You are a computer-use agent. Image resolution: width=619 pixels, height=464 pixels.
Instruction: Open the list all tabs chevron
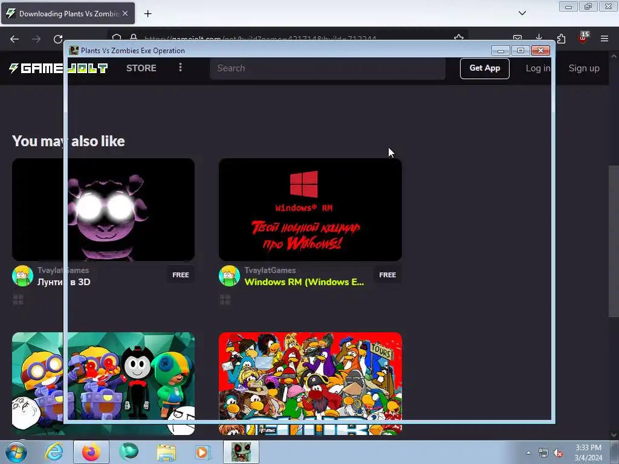(x=522, y=13)
